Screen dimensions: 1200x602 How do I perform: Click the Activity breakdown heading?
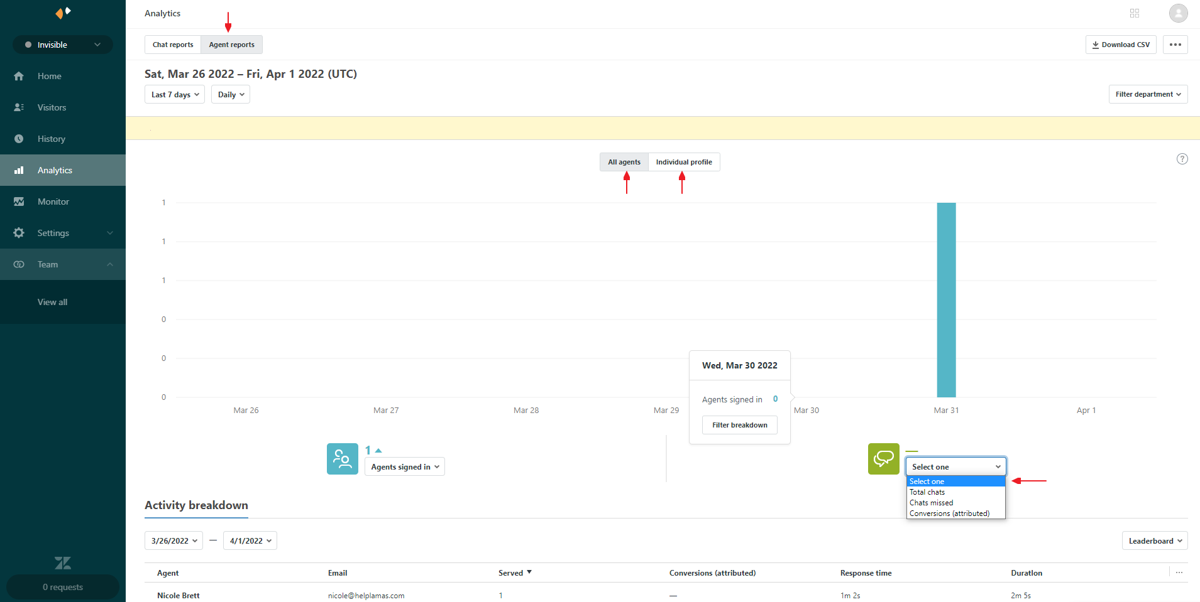coord(196,505)
